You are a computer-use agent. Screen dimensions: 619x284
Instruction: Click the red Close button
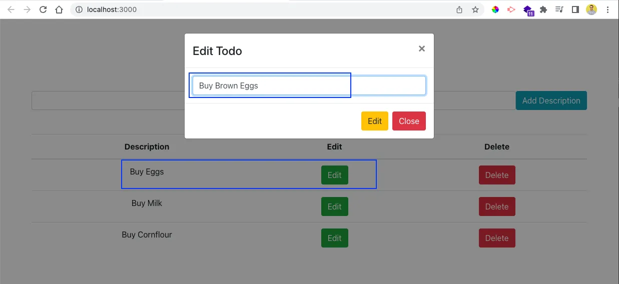coord(409,121)
